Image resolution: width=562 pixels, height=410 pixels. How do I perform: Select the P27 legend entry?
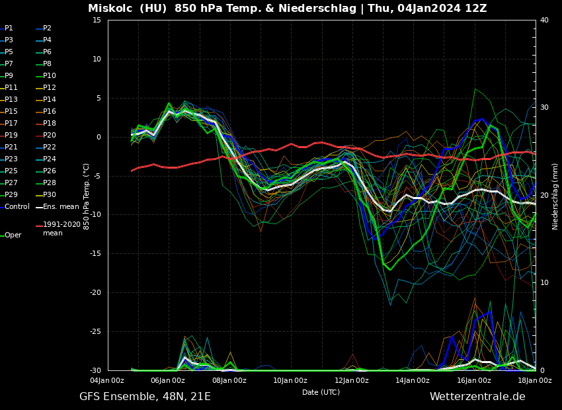pyautogui.click(x=11, y=183)
